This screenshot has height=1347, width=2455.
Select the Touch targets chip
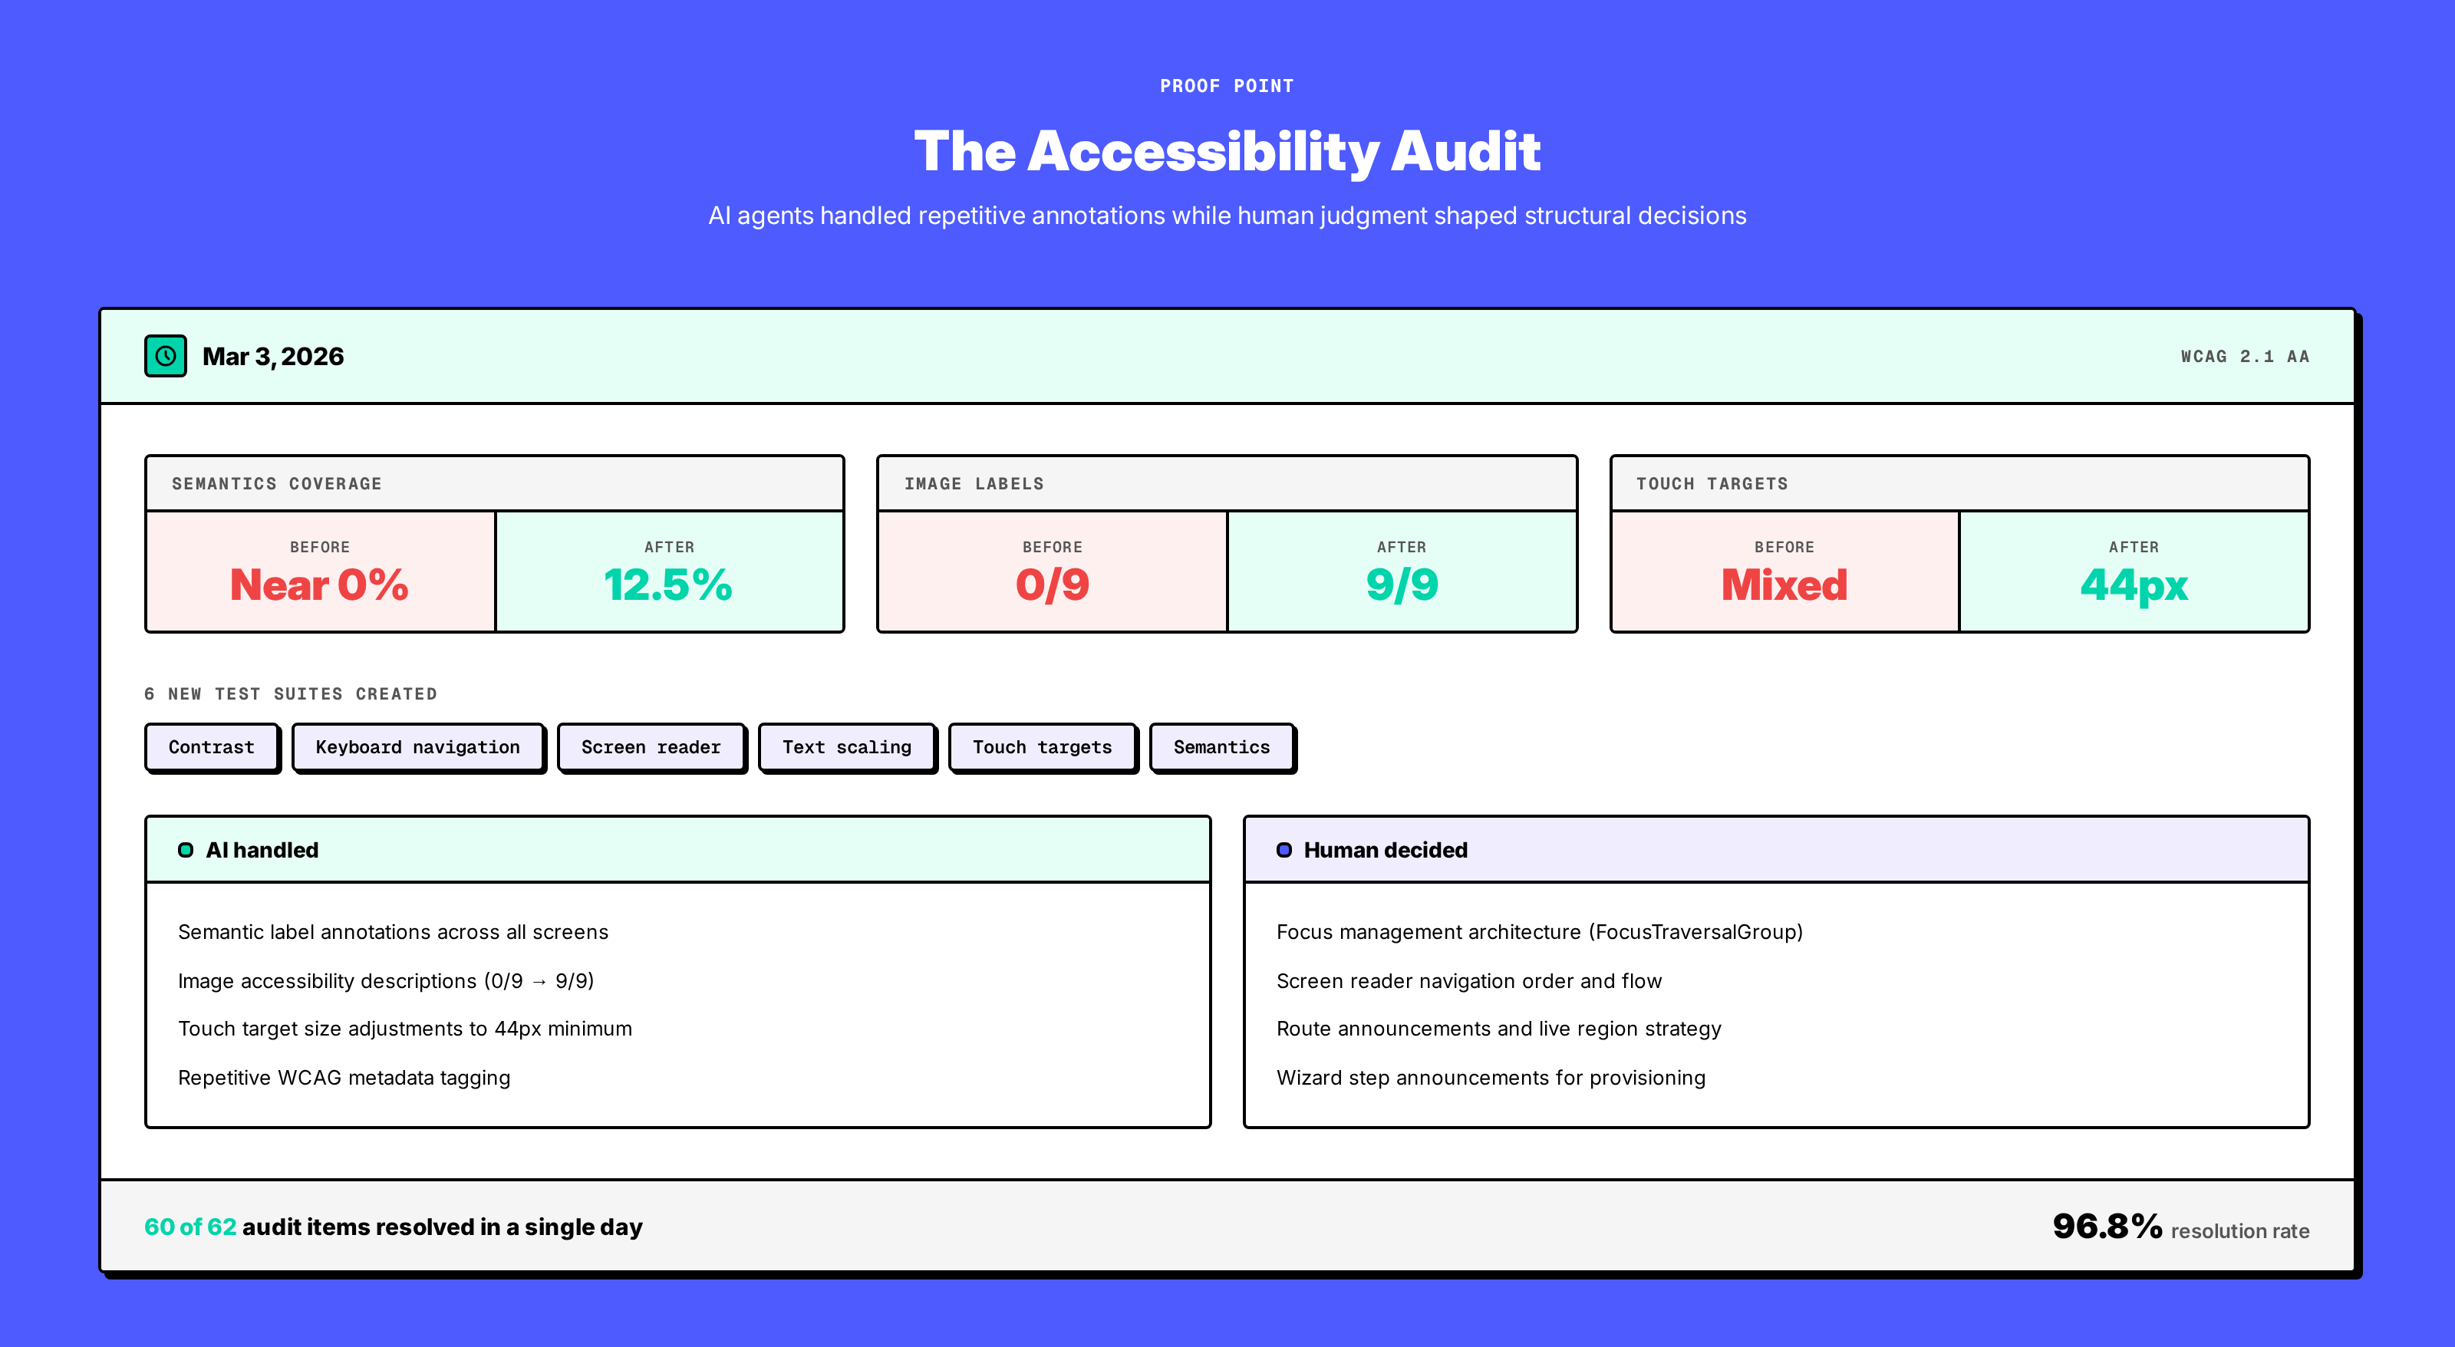click(x=1043, y=747)
